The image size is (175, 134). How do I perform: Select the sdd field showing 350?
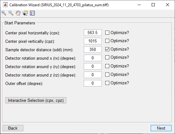(93, 49)
